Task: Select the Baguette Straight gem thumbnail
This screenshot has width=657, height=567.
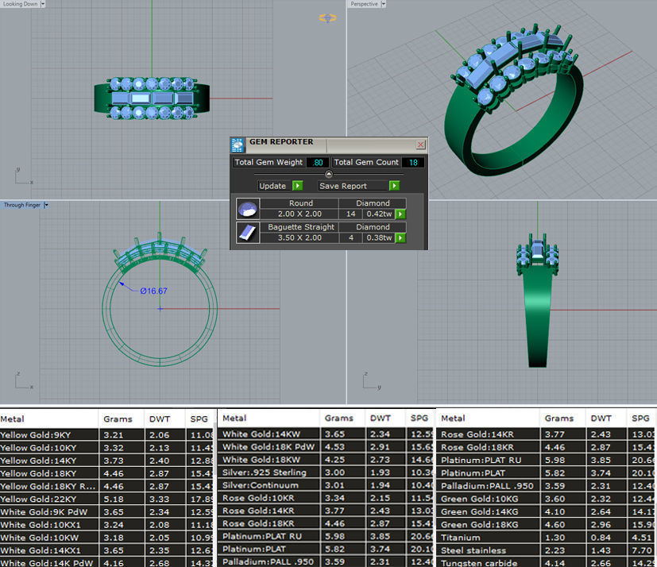Action: (x=248, y=233)
